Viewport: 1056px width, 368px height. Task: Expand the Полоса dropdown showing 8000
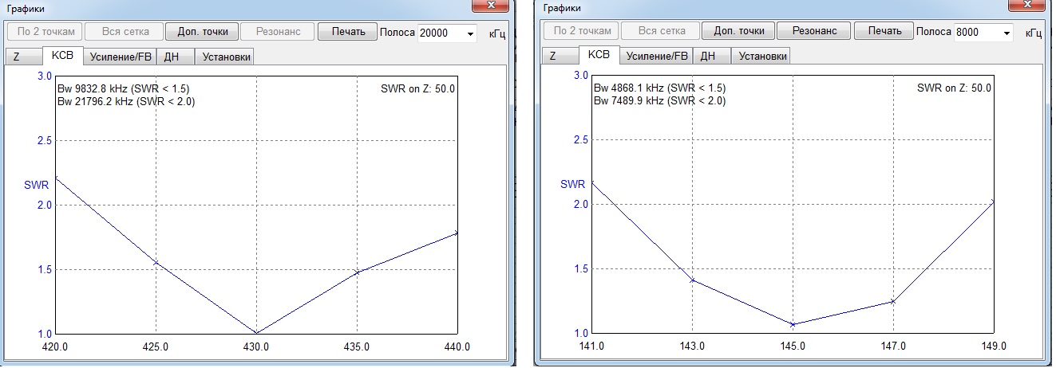[x=1007, y=33]
